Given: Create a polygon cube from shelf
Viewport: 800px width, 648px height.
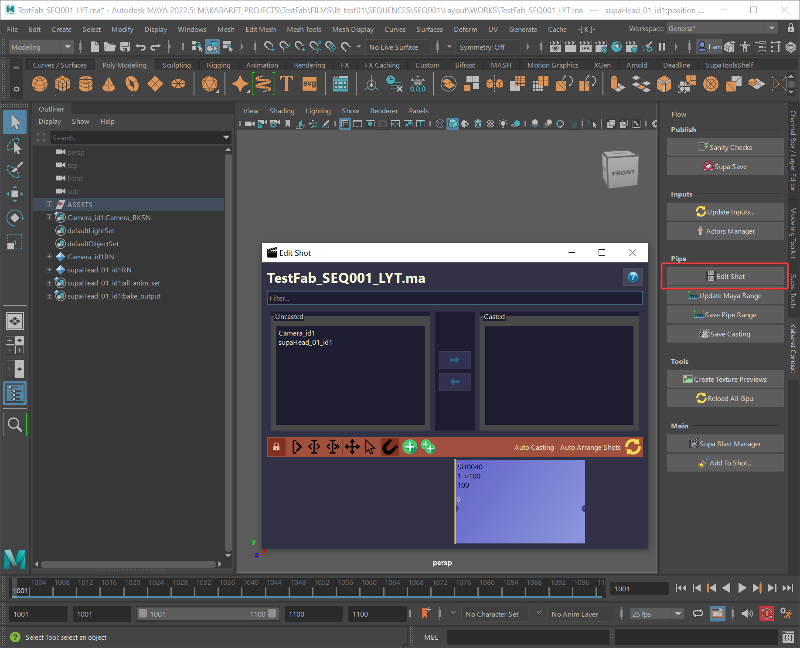Looking at the screenshot, I should [x=62, y=83].
